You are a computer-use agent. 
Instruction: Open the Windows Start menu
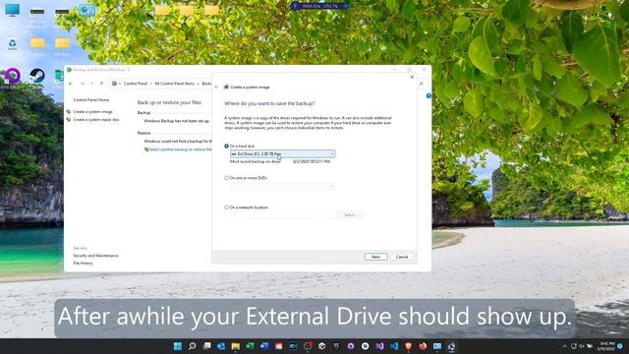click(178, 346)
